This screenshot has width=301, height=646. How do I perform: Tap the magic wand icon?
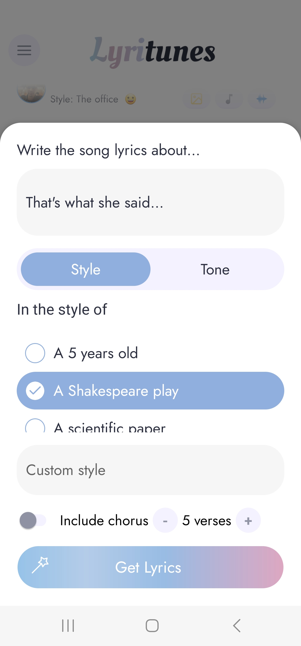(x=40, y=565)
